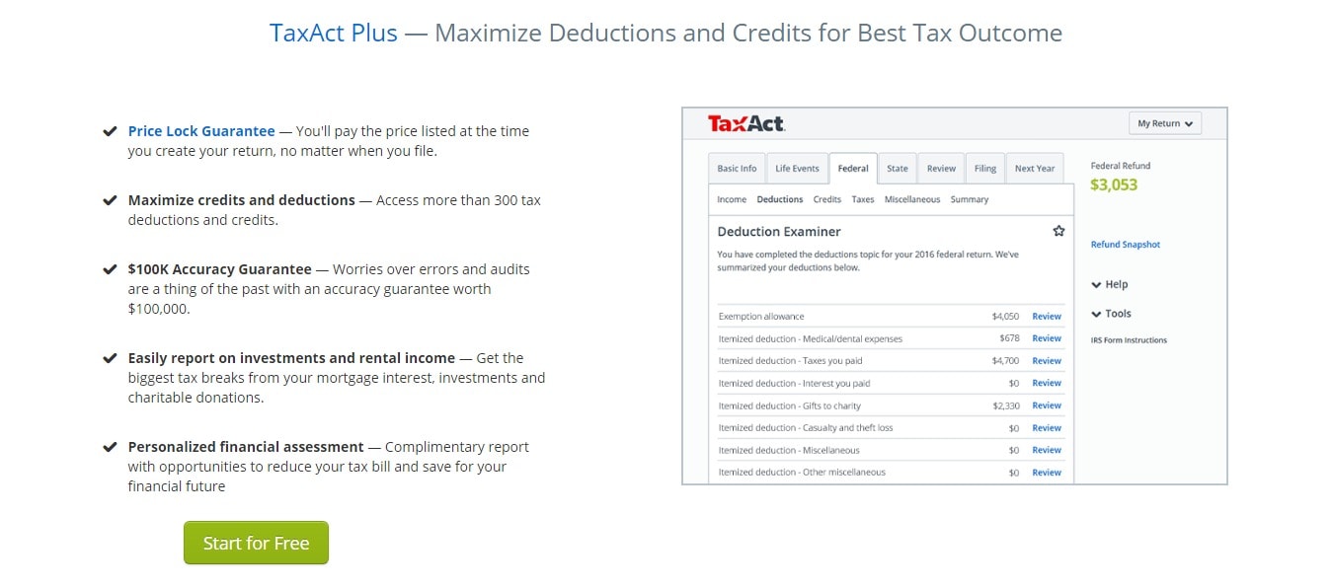
Task: Go to the State tab
Action: point(898,169)
